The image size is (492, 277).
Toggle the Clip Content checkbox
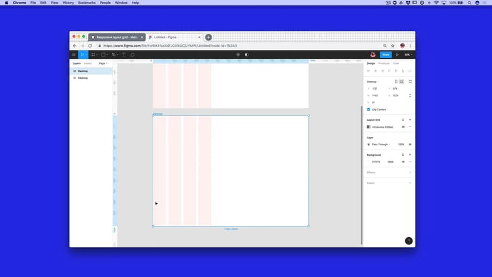pyautogui.click(x=368, y=109)
